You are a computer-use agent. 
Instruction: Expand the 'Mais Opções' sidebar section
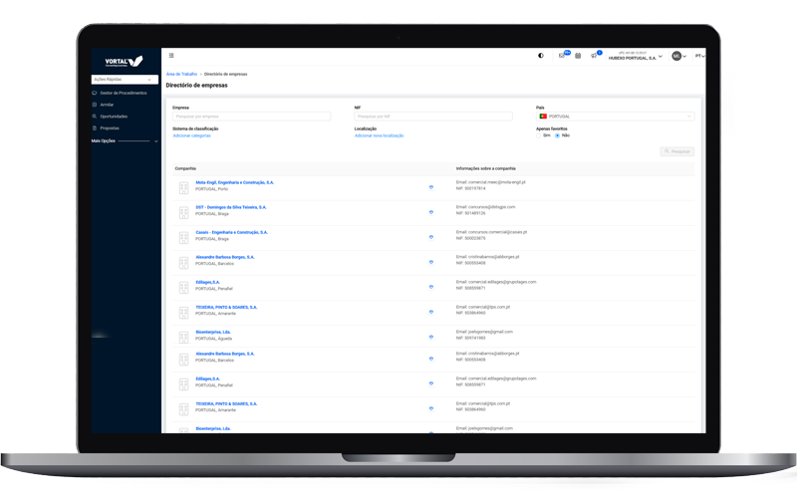125,141
